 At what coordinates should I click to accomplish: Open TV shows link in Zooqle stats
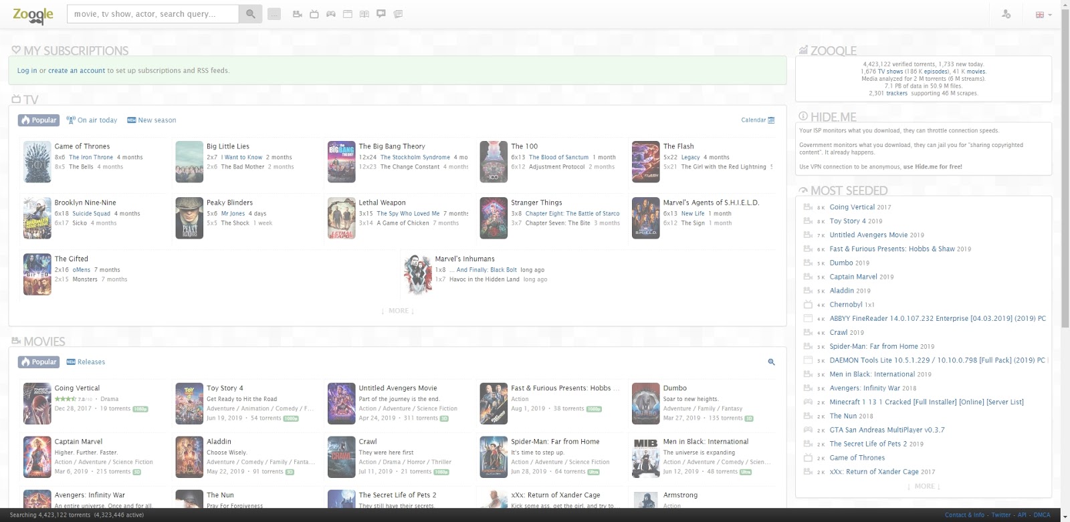pyautogui.click(x=891, y=72)
